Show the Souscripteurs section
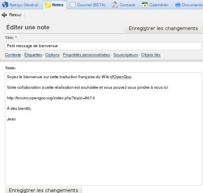 click(x=126, y=55)
